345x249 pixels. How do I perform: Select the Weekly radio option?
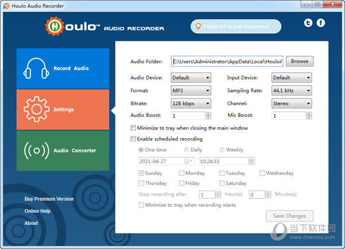[222, 150]
